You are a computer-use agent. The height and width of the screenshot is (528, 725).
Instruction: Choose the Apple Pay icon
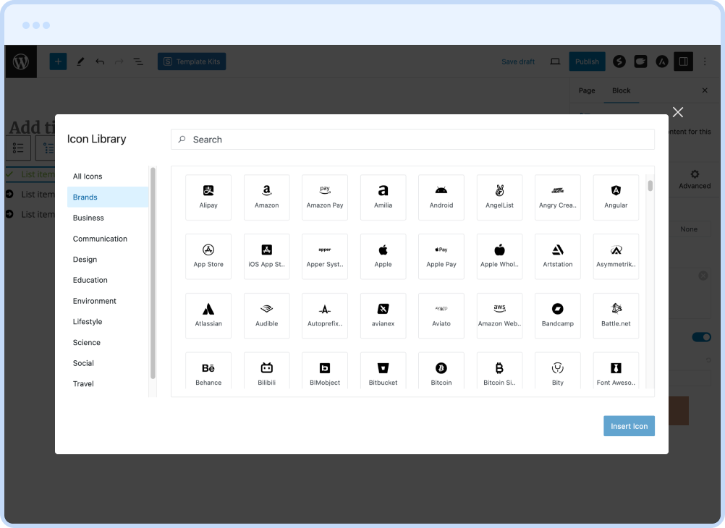[441, 257]
